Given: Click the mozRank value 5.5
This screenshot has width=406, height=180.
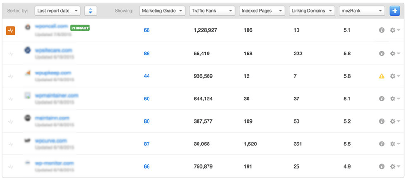Looking at the screenshot, I should click(x=347, y=144).
